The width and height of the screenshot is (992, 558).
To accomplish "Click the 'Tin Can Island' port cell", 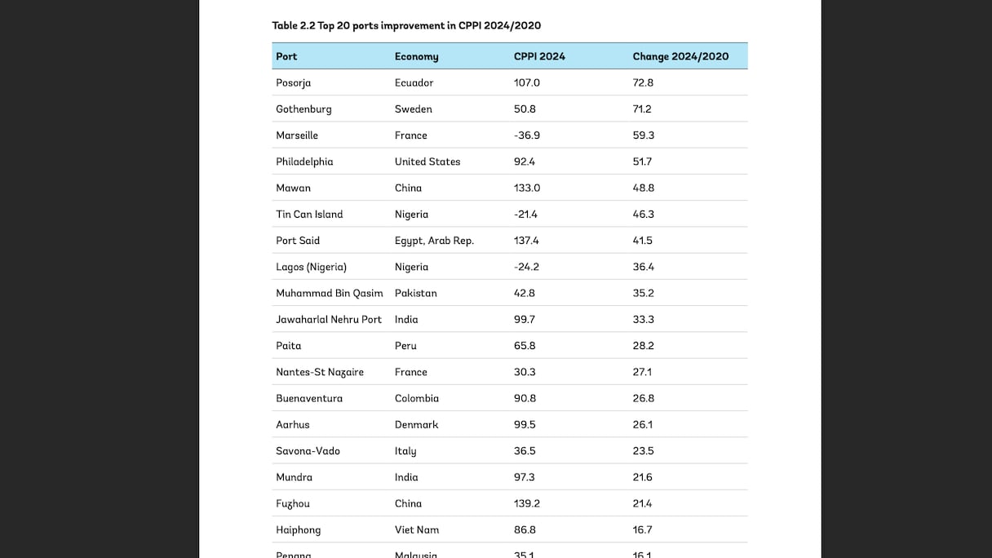I will (309, 214).
